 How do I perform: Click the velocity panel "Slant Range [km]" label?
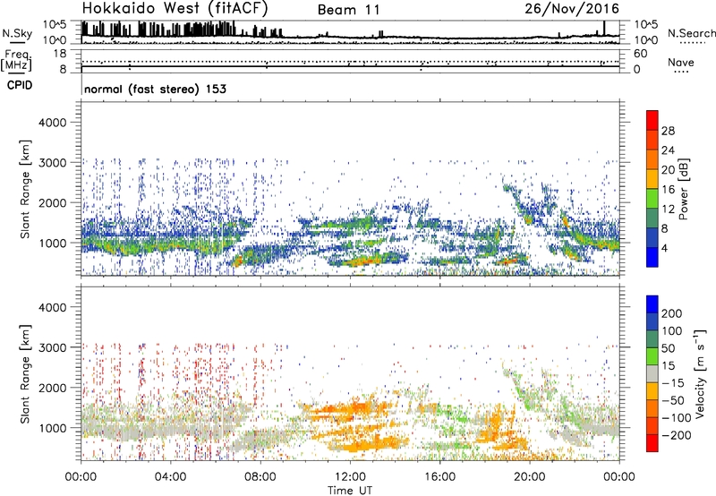point(26,373)
